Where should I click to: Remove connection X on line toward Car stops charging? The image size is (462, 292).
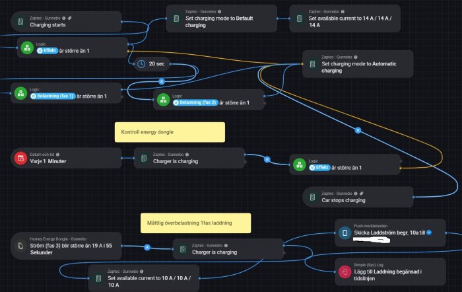358,130
